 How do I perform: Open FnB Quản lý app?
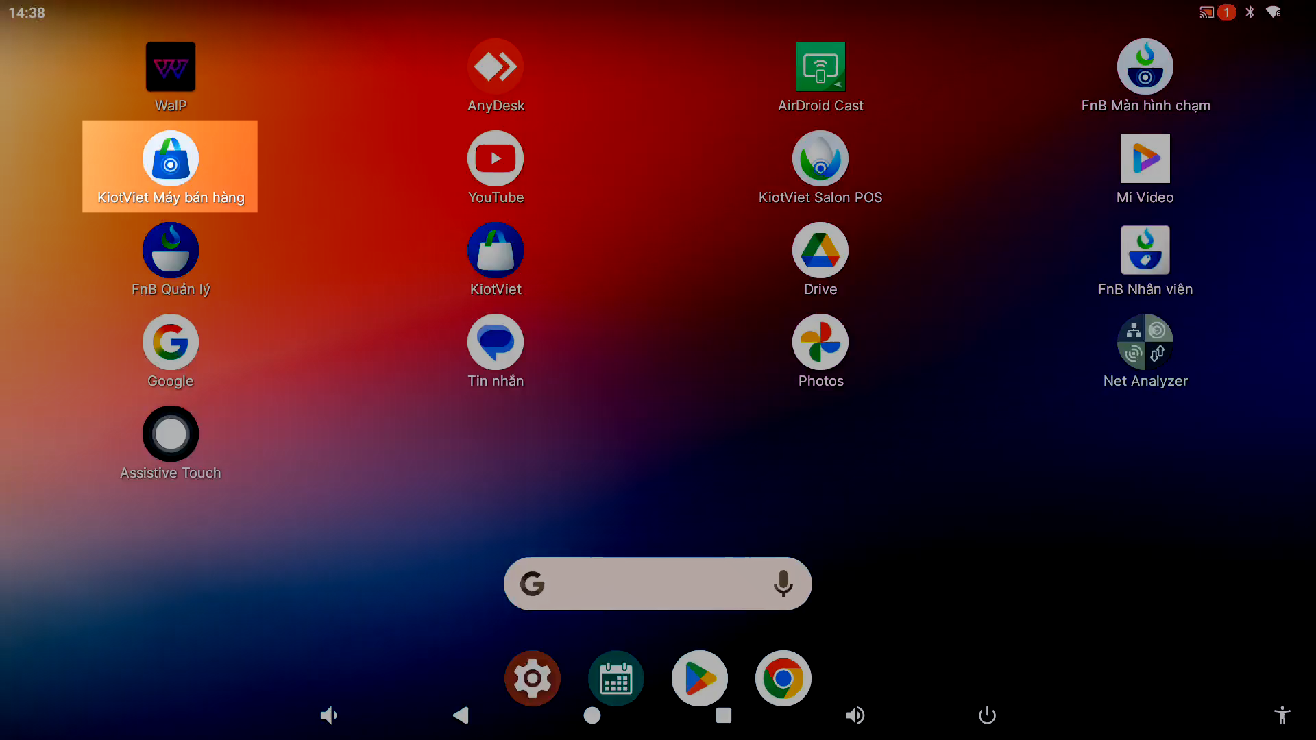click(170, 251)
